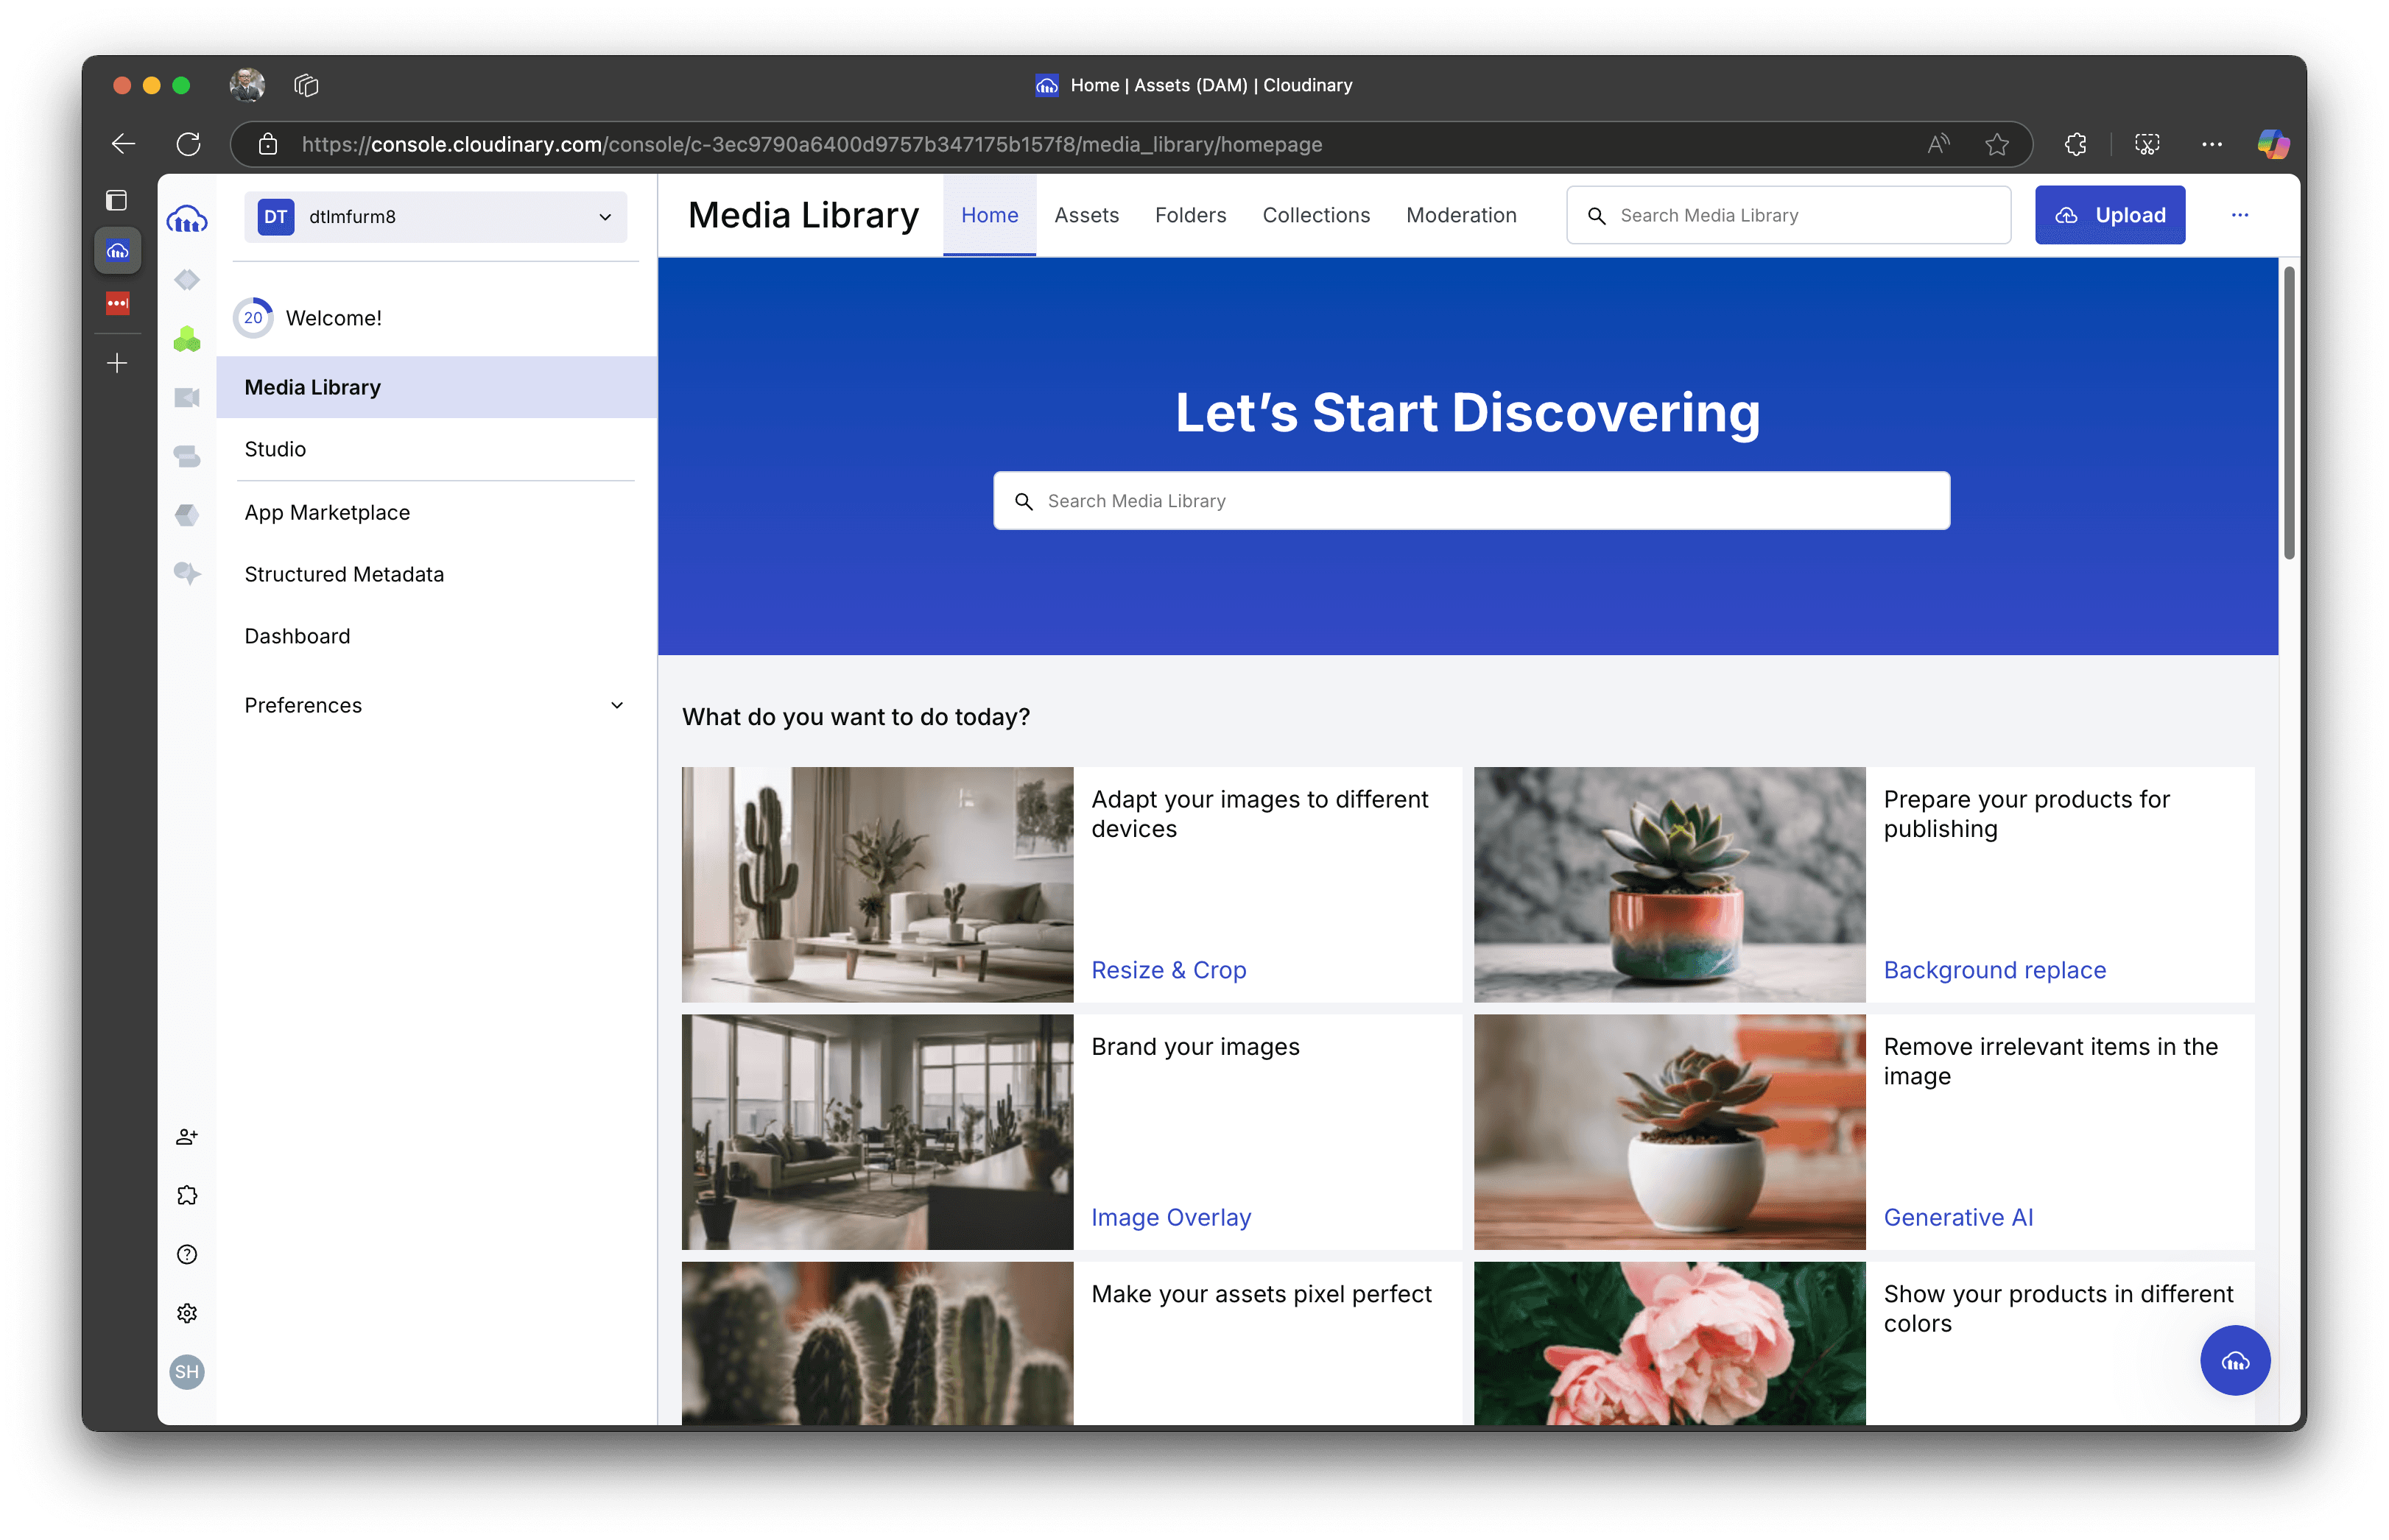Open the Resize & Crop link
The width and height of the screenshot is (2389, 1540).
(1167, 970)
